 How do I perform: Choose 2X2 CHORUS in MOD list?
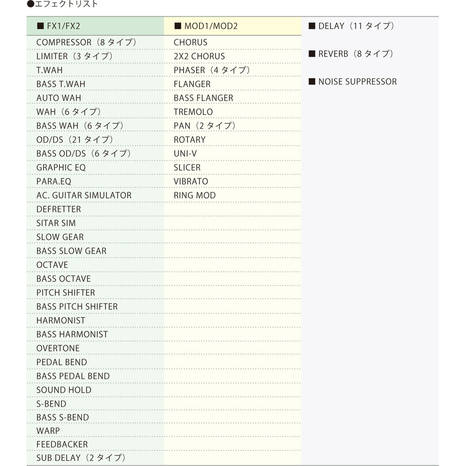[199, 56]
